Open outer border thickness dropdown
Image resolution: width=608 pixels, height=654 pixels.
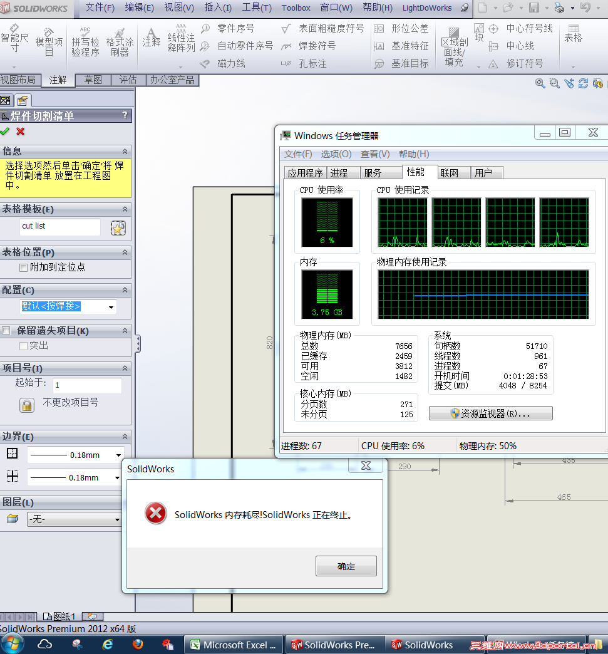point(118,455)
